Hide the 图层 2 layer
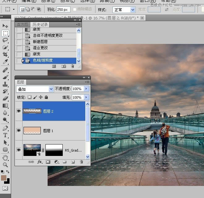 point(19,111)
